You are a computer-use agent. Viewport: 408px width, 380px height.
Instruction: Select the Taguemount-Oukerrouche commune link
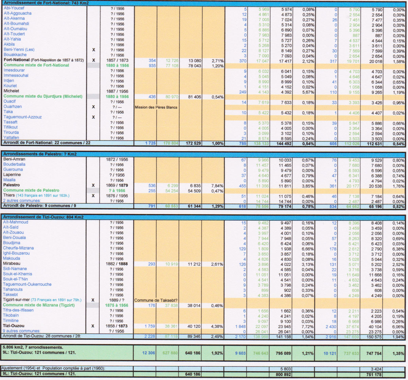click(27, 285)
